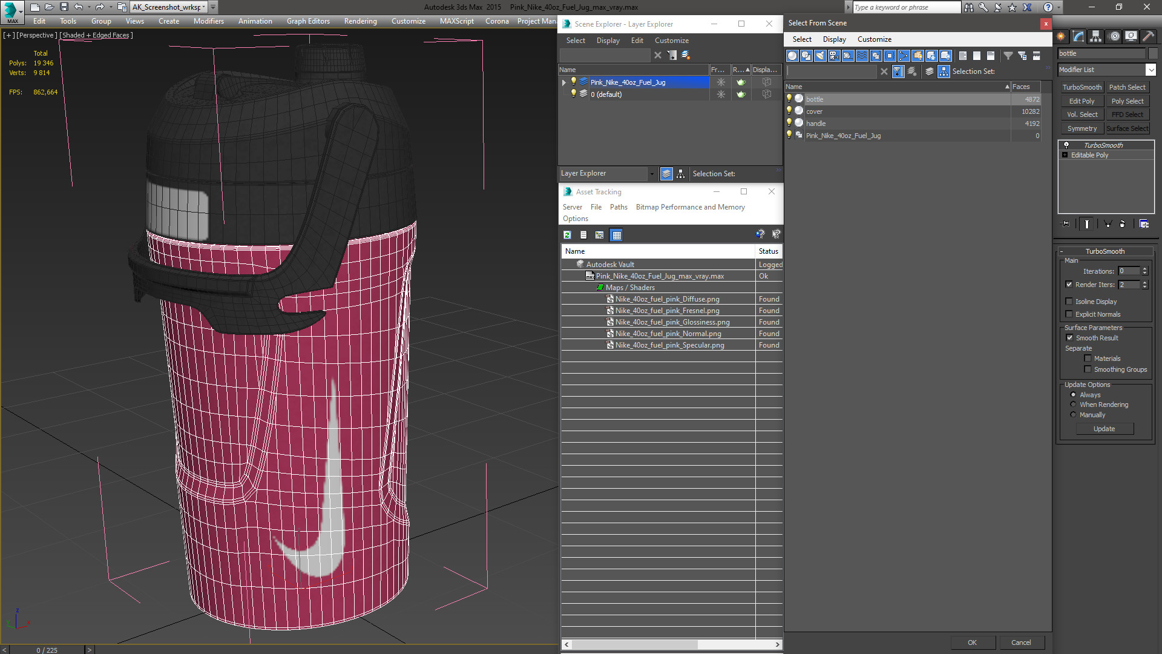
Task: Enable Explicit Normals checkbox
Action: [1069, 314]
